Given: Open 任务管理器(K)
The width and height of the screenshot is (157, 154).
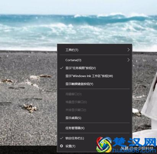Looking at the screenshot, I should tap(94, 128).
